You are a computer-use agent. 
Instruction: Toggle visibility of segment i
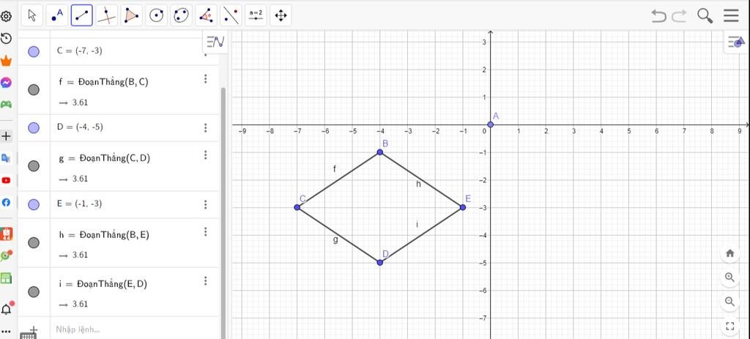click(34, 291)
